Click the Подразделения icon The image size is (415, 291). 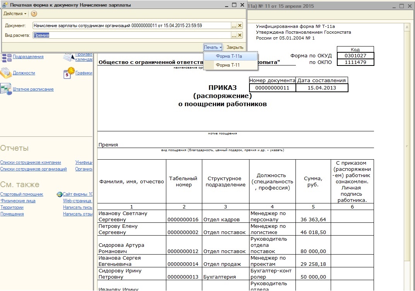coord(6,57)
